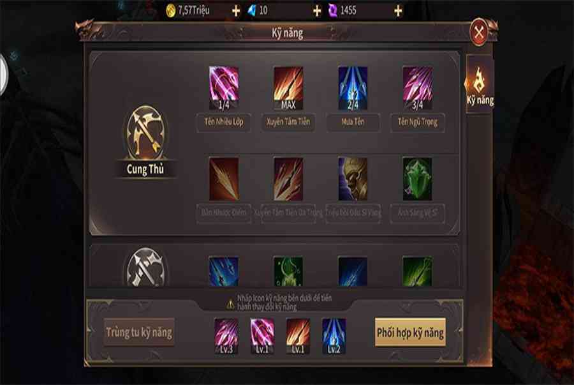Add diamonds with the plus beside 10

[x=317, y=11]
